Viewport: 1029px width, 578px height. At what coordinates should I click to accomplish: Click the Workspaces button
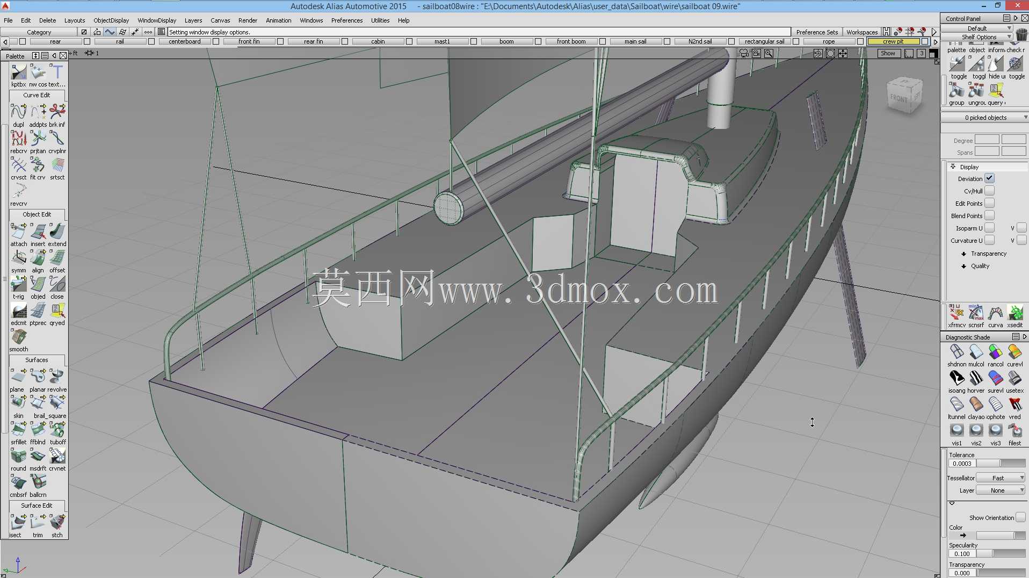[x=862, y=32]
